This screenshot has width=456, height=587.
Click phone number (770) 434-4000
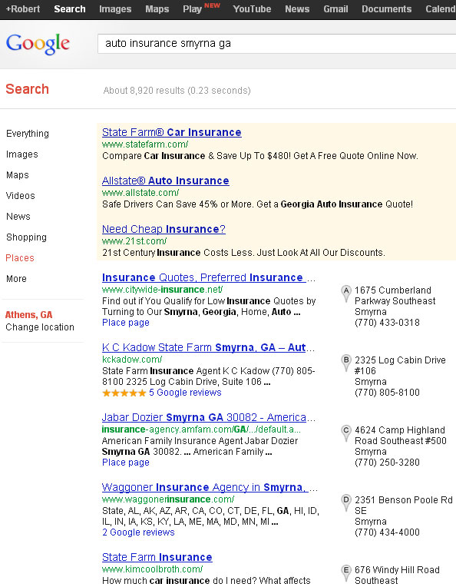coord(387,532)
